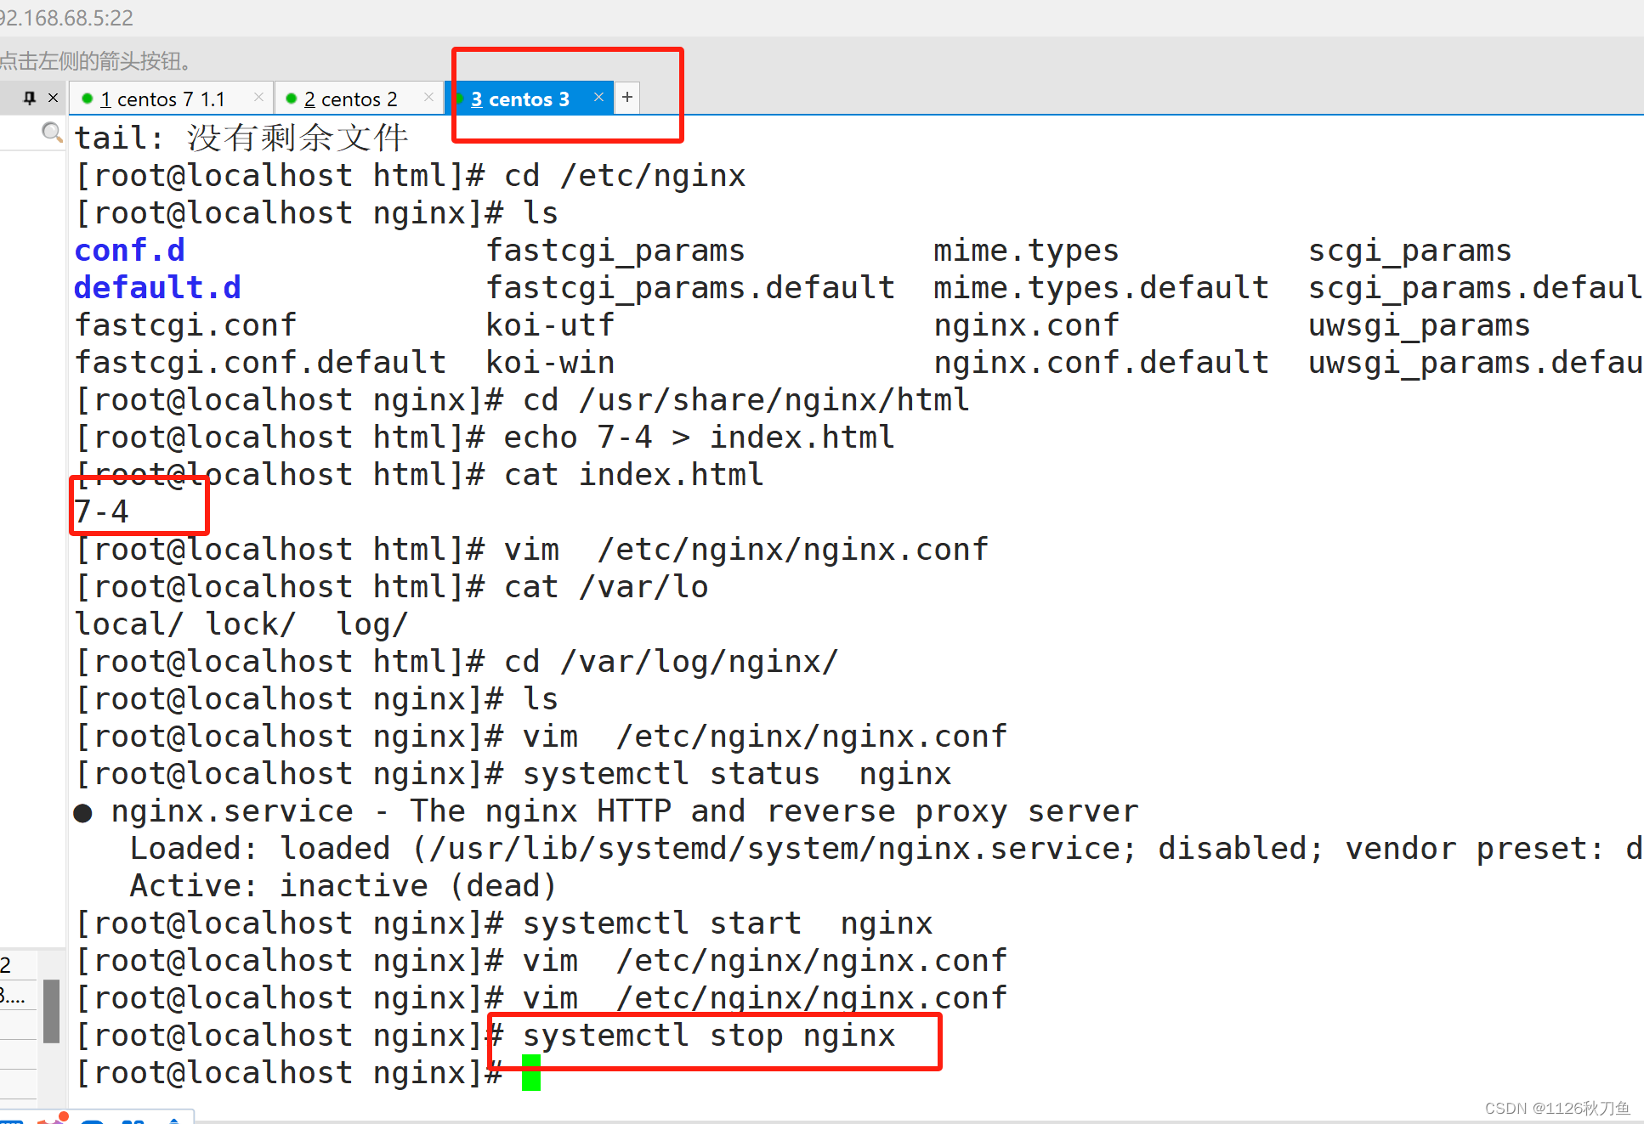Click the 'systemctl status nginx' command
This screenshot has height=1124, width=1644.
coord(737,774)
